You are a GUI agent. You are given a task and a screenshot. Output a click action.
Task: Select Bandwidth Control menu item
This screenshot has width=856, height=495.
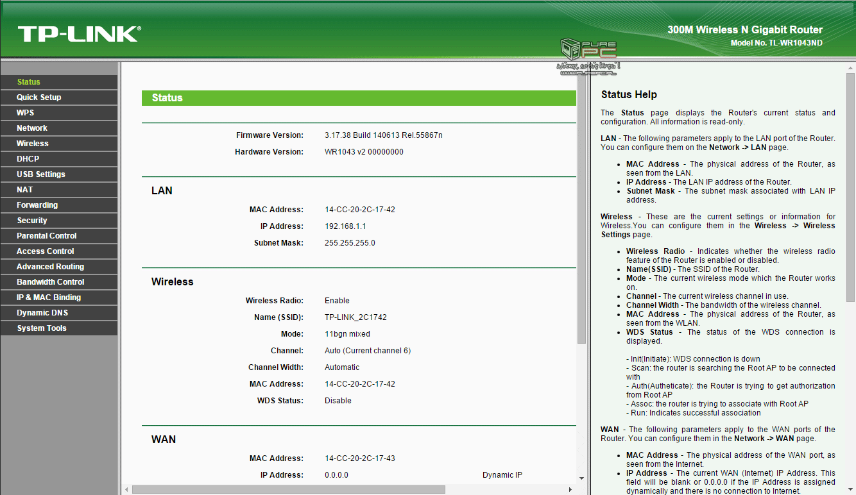59,282
